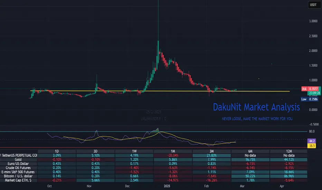Click the 80.0 RSI scale level
Screen dimensions: 322x190
[312, 131]
